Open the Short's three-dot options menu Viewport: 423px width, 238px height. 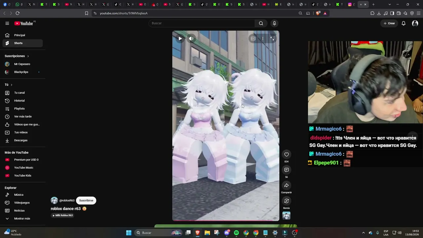tap(263, 38)
